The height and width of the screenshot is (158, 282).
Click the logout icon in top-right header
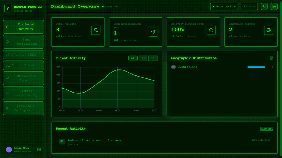[274, 6]
